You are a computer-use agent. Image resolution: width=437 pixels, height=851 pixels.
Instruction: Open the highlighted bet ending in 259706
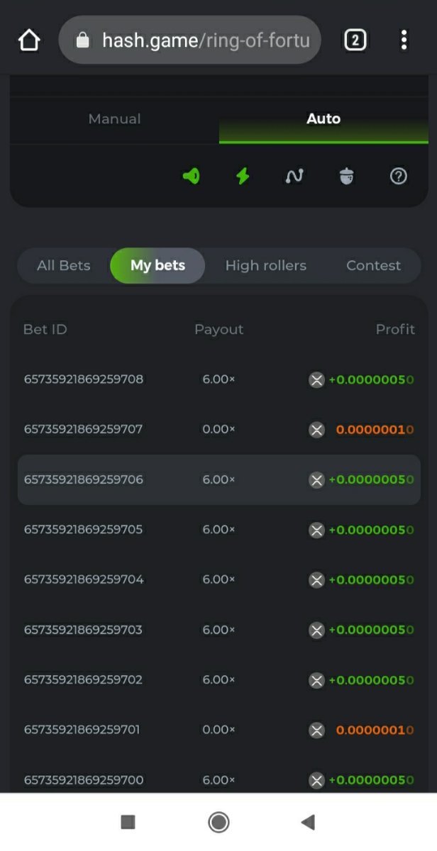[84, 480]
